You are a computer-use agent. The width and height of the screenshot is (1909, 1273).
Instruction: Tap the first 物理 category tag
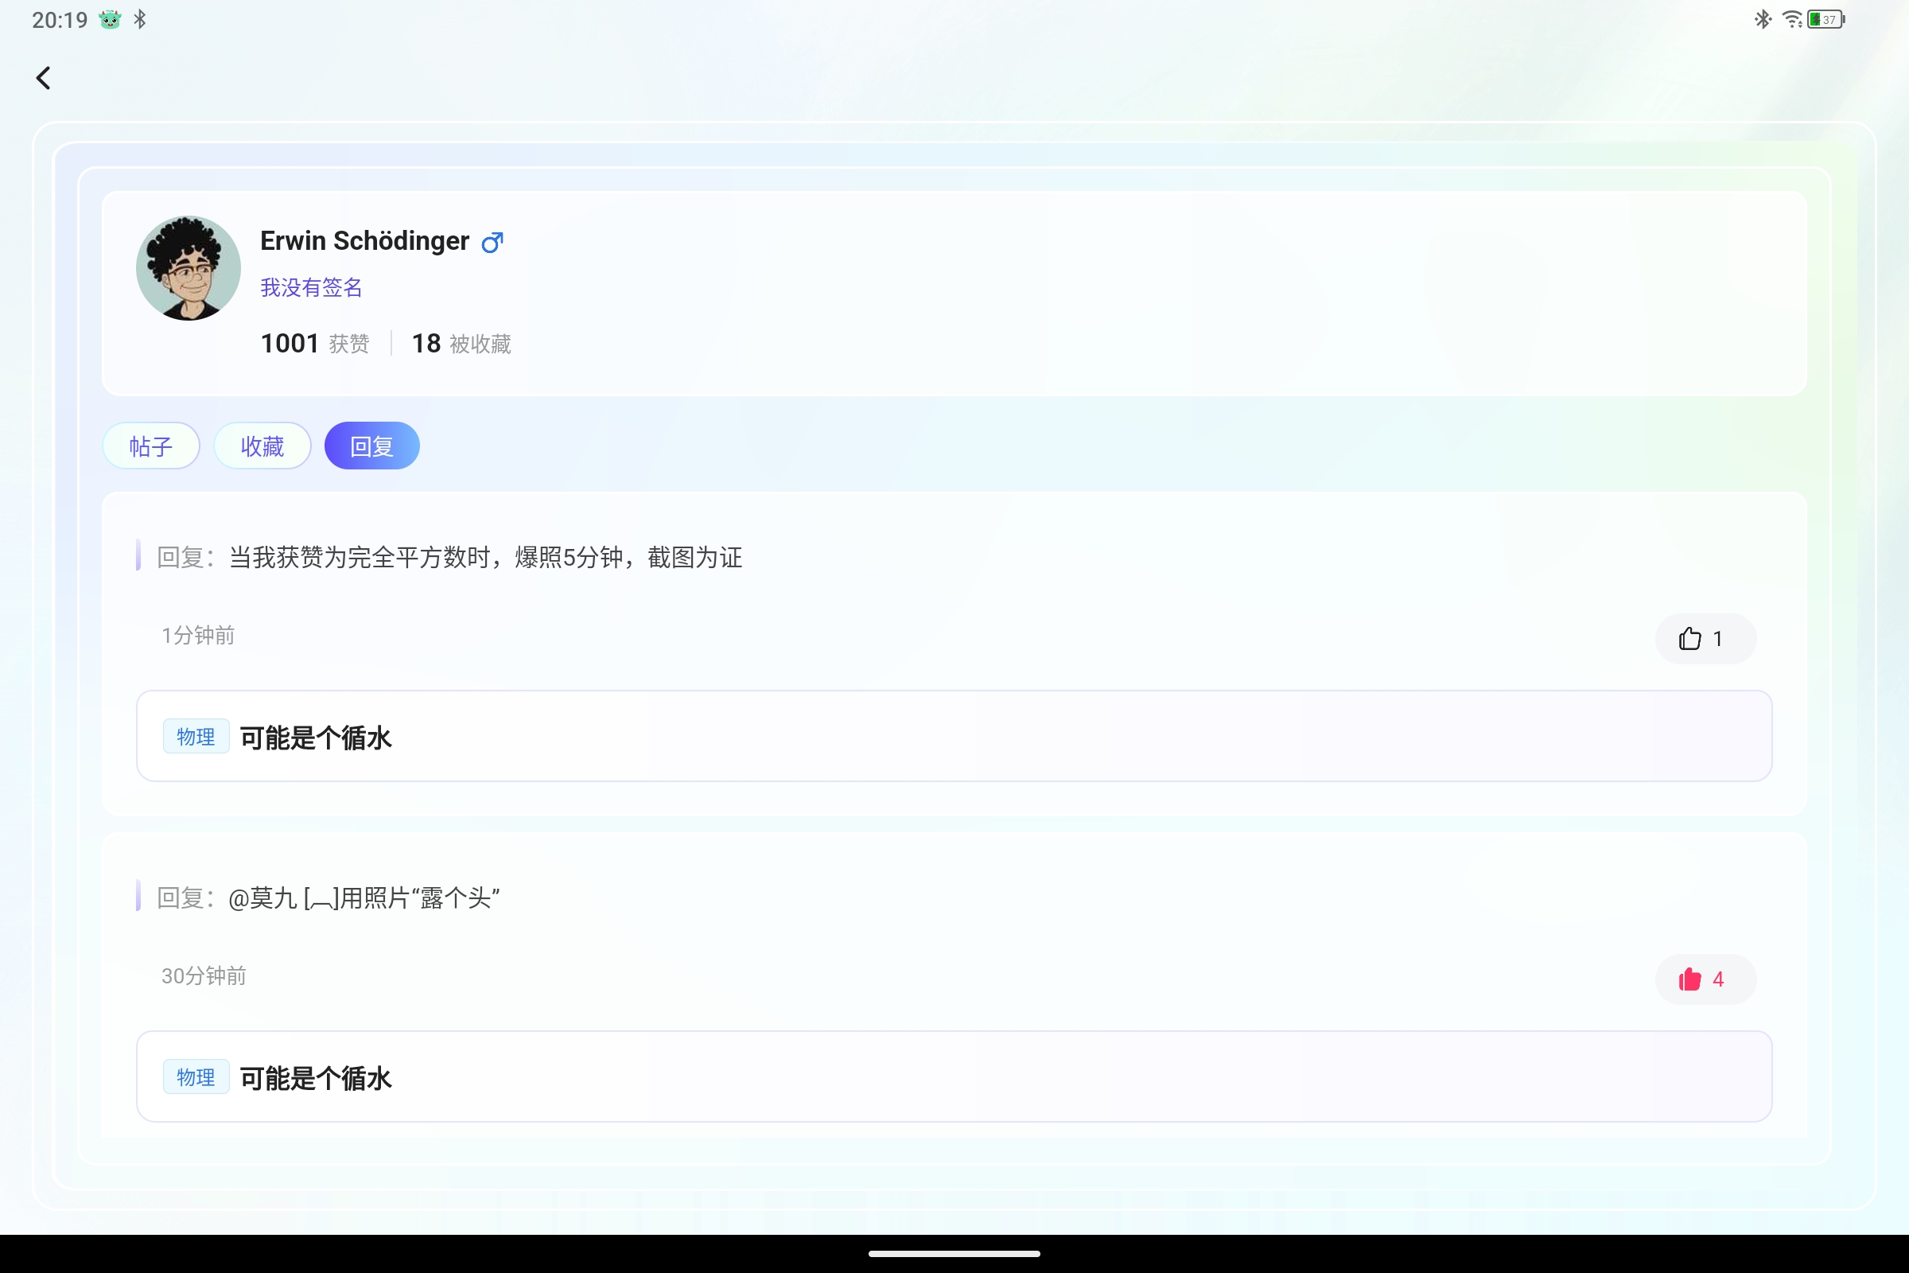coord(196,737)
